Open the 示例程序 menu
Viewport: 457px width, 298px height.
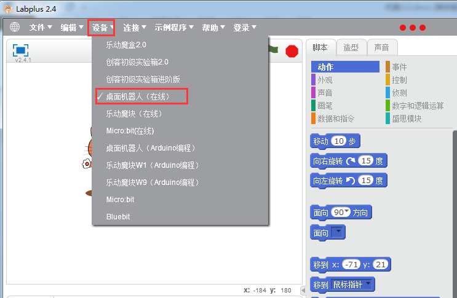pyautogui.click(x=174, y=28)
